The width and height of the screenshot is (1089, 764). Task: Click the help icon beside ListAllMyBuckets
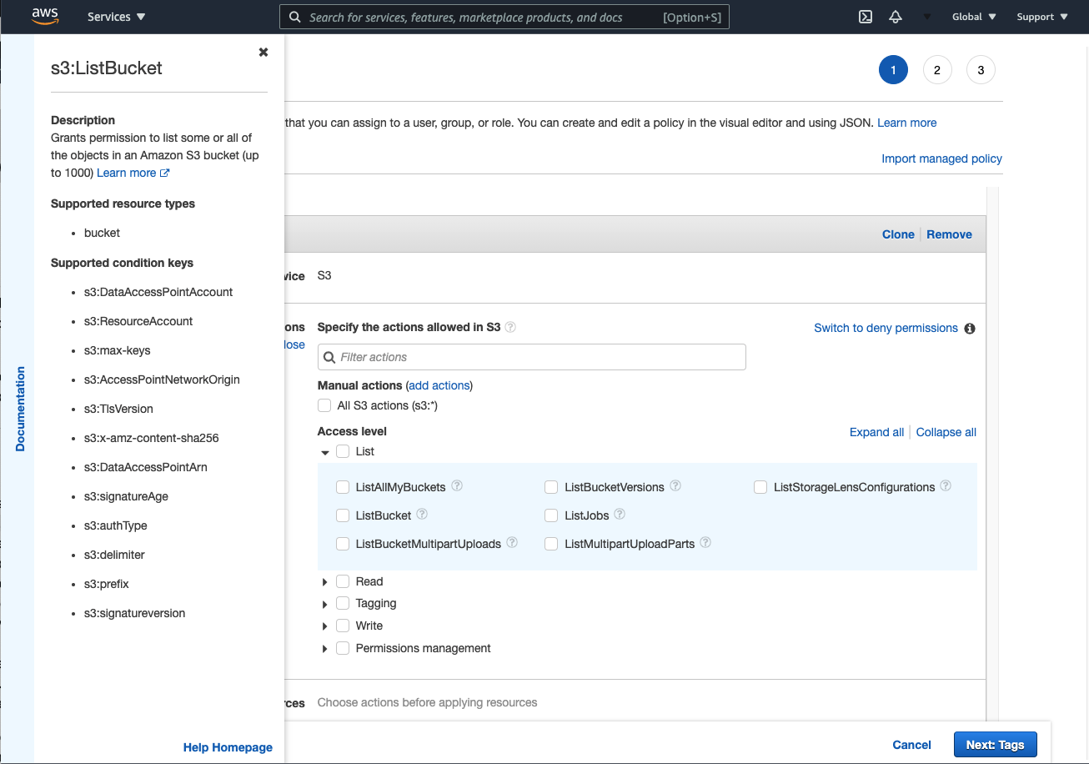456,485
